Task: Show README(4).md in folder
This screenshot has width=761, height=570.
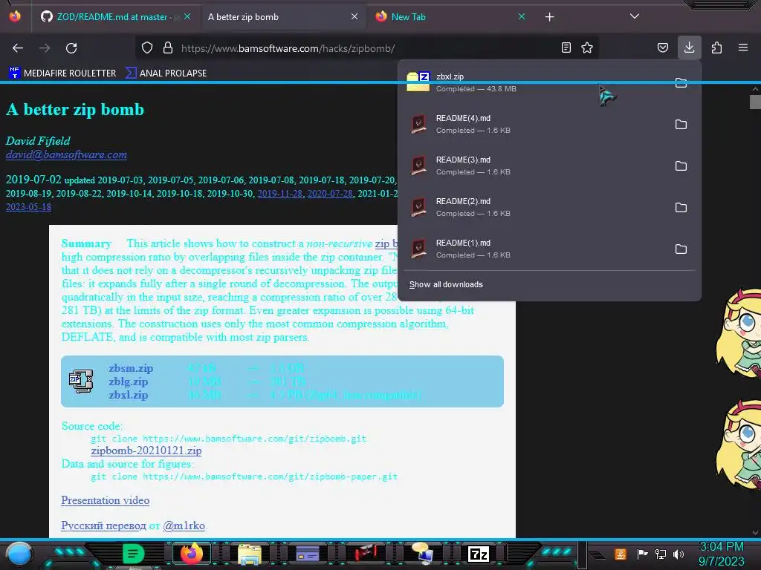Action: pos(681,124)
